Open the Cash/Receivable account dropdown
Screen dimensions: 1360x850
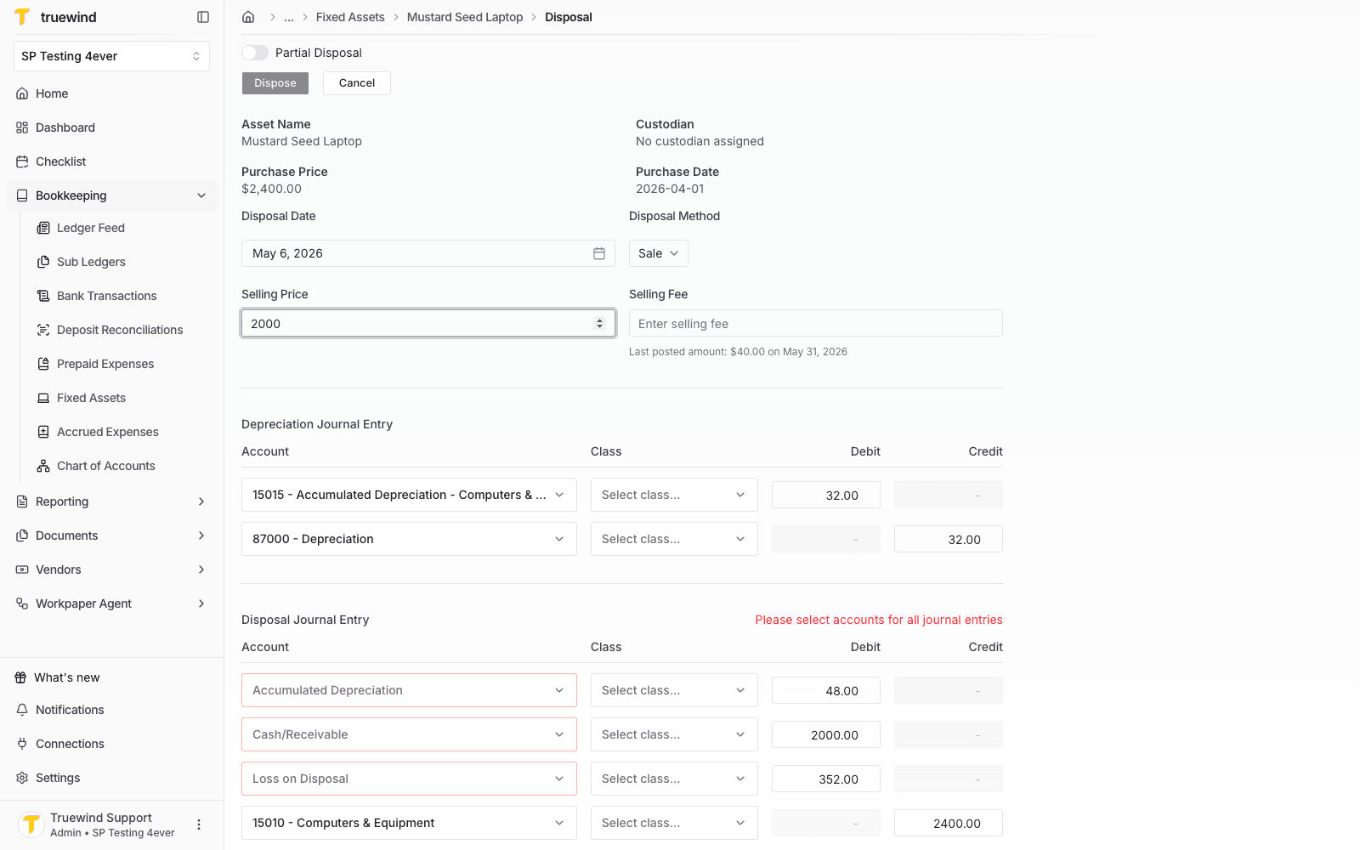point(409,734)
